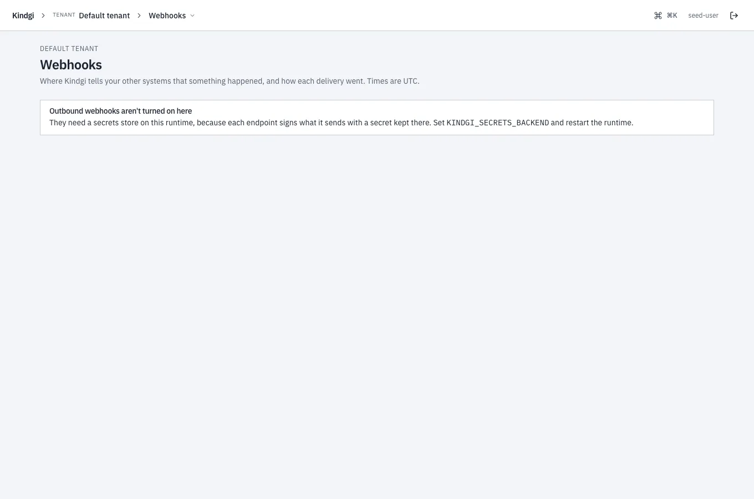Click the 'Times are UTC' description text
The width and height of the screenshot is (754, 499).
[393, 81]
